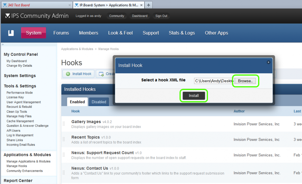Open My Dashboard in sidebar

(x=17, y=61)
